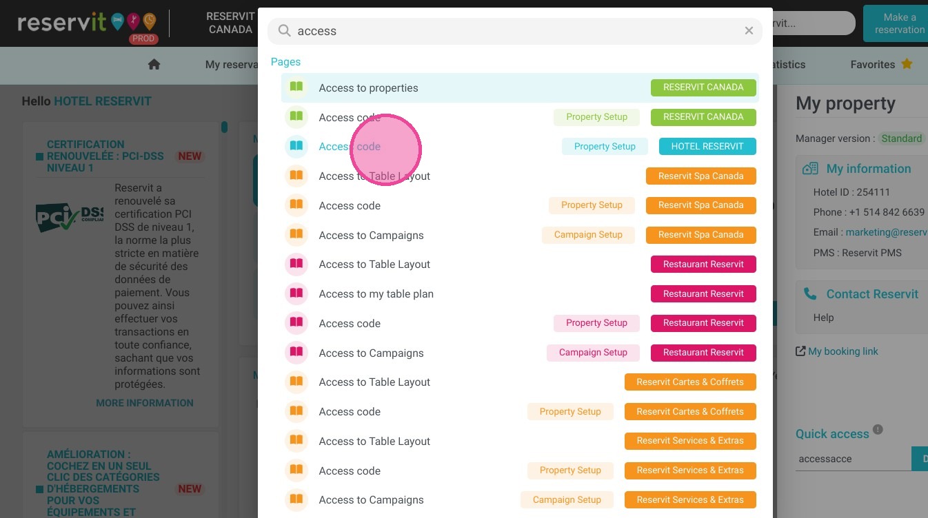Click book icon of Reservit Spa Canada Access code

coord(296,205)
